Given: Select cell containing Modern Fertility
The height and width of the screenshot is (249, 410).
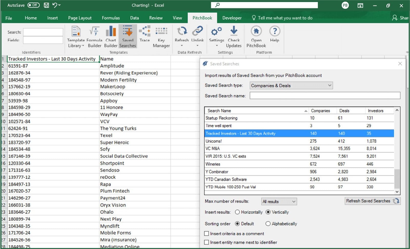Looking at the screenshot, I should 135,80.
